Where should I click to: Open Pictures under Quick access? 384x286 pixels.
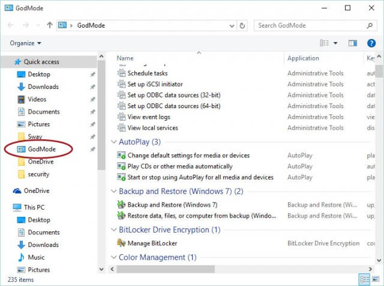(x=38, y=124)
